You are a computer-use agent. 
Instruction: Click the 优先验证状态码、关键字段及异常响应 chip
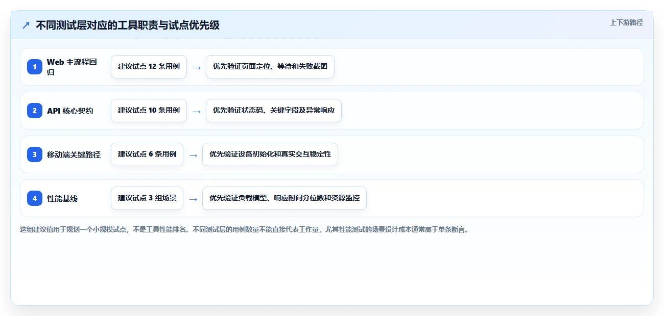tap(274, 111)
